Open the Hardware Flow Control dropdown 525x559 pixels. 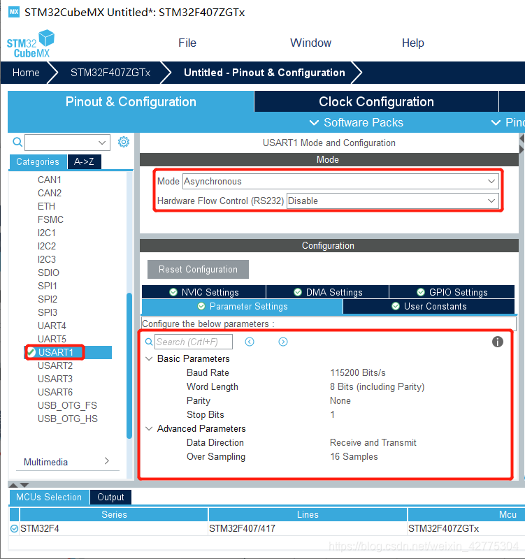[393, 201]
